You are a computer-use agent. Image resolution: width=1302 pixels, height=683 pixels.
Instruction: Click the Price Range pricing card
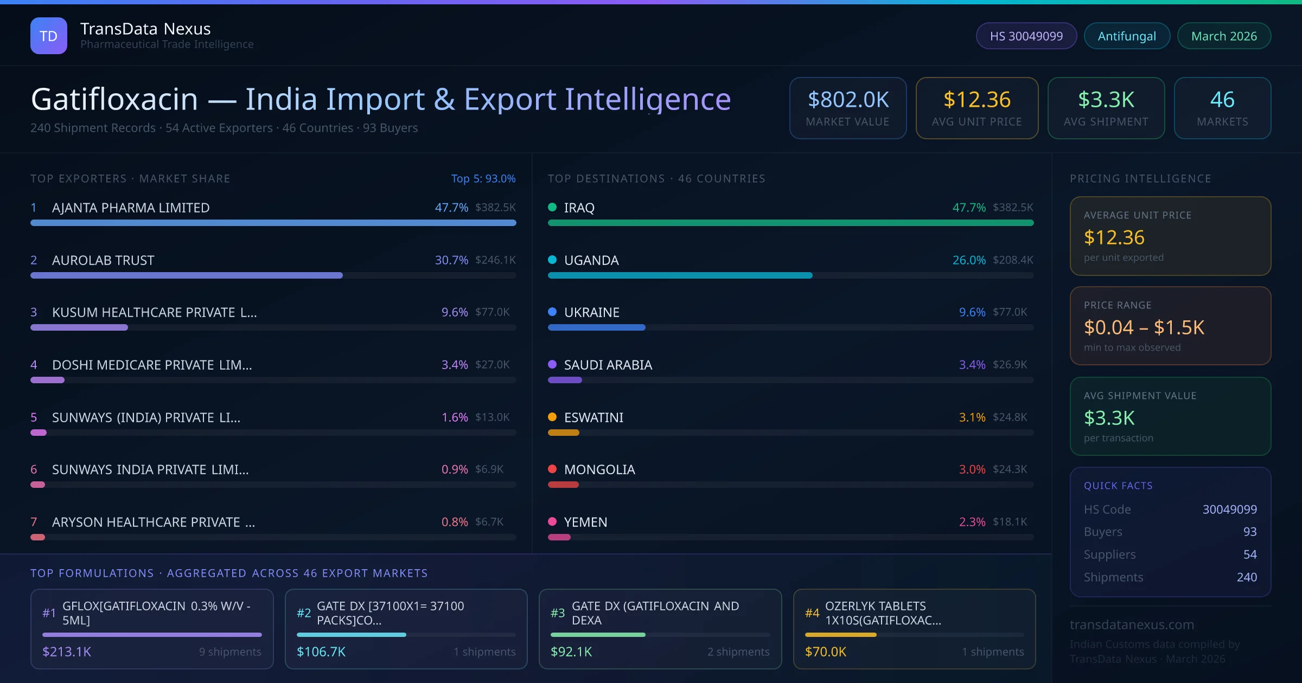tap(1170, 326)
